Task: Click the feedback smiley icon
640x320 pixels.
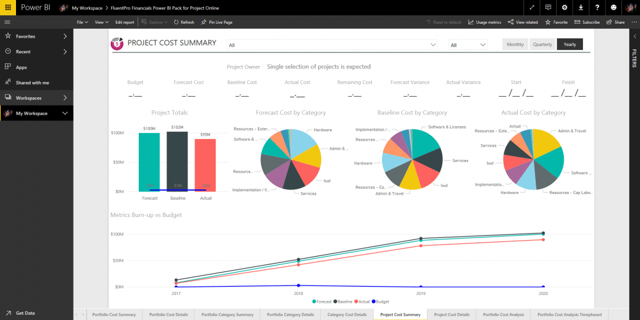Action: coord(614,8)
